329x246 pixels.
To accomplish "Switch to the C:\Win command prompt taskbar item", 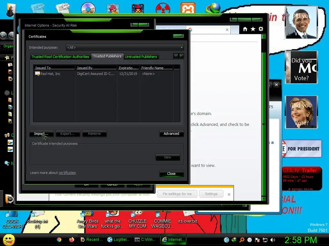I will pyautogui.click(x=146, y=240).
